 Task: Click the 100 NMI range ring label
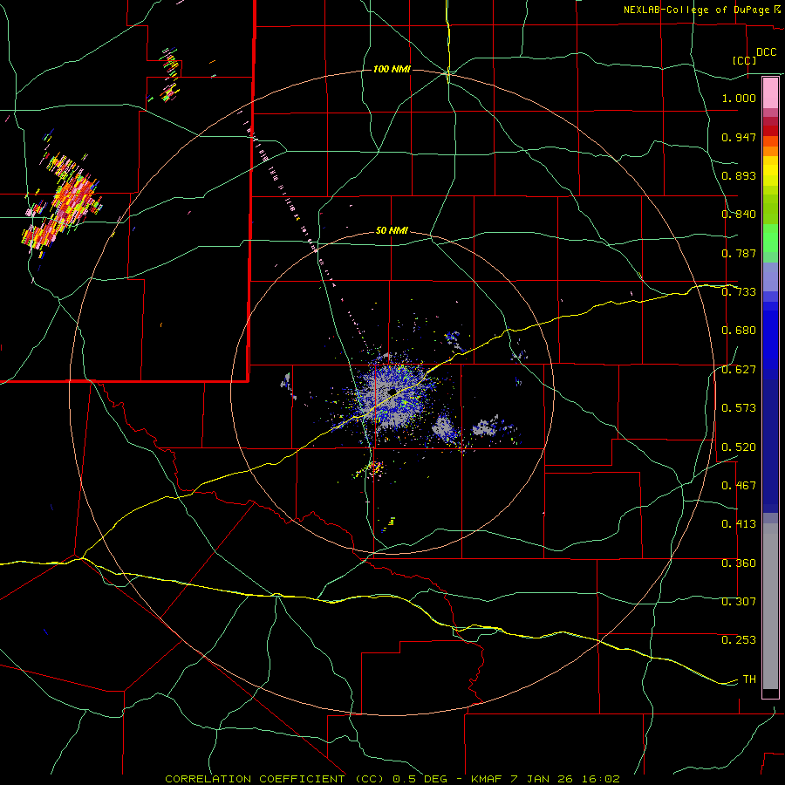click(392, 69)
